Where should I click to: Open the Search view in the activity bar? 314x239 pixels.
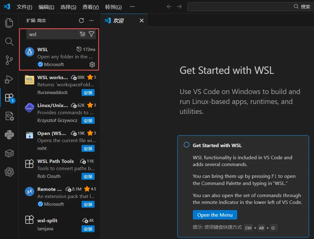click(x=9, y=42)
